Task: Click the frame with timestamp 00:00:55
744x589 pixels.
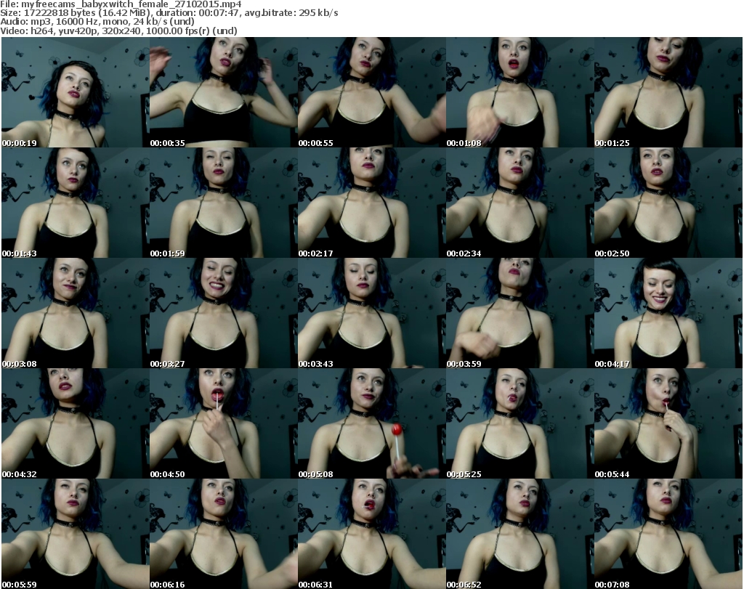Action: click(x=371, y=92)
